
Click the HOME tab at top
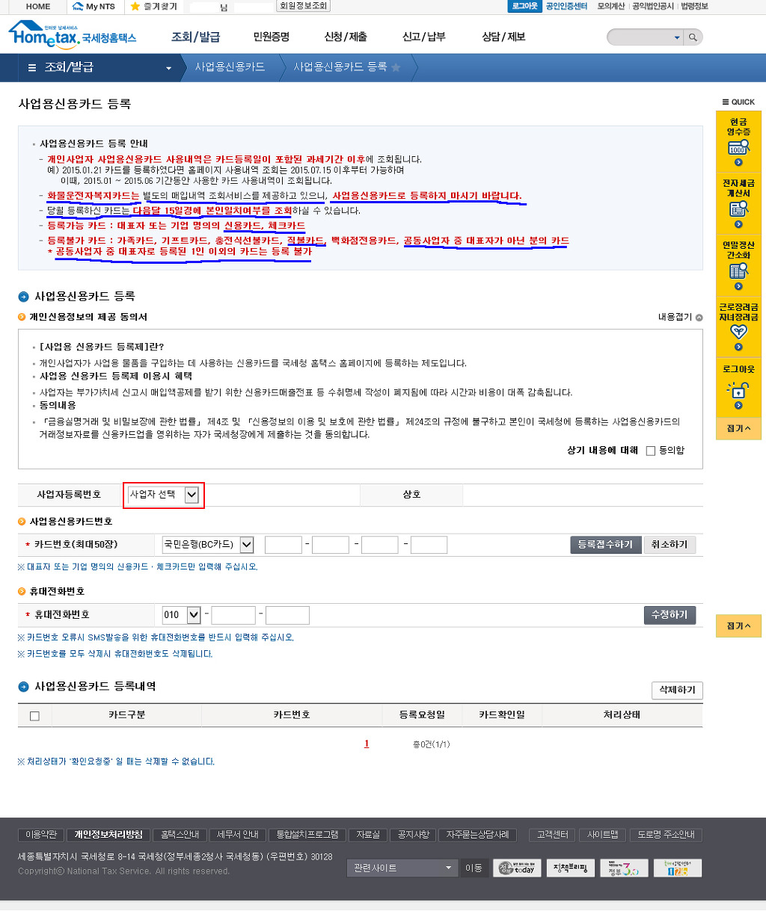pyautogui.click(x=38, y=6)
